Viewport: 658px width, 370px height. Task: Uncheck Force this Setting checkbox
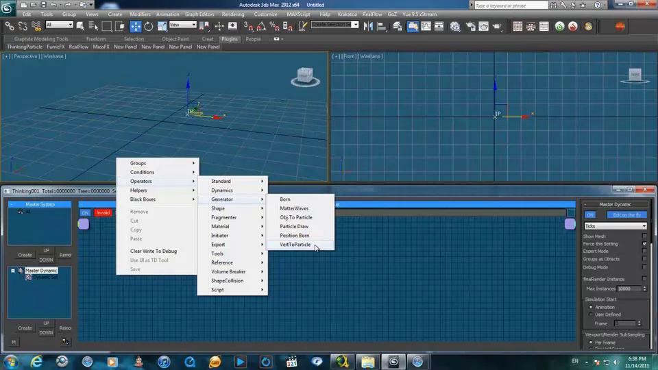(644, 243)
